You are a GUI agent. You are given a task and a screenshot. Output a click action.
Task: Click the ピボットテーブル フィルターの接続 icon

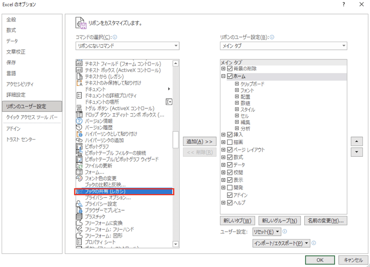coord(79,153)
